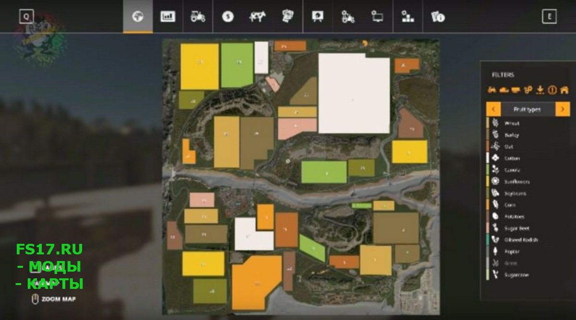Toggle Oat fruit type visibility

pos(528,147)
